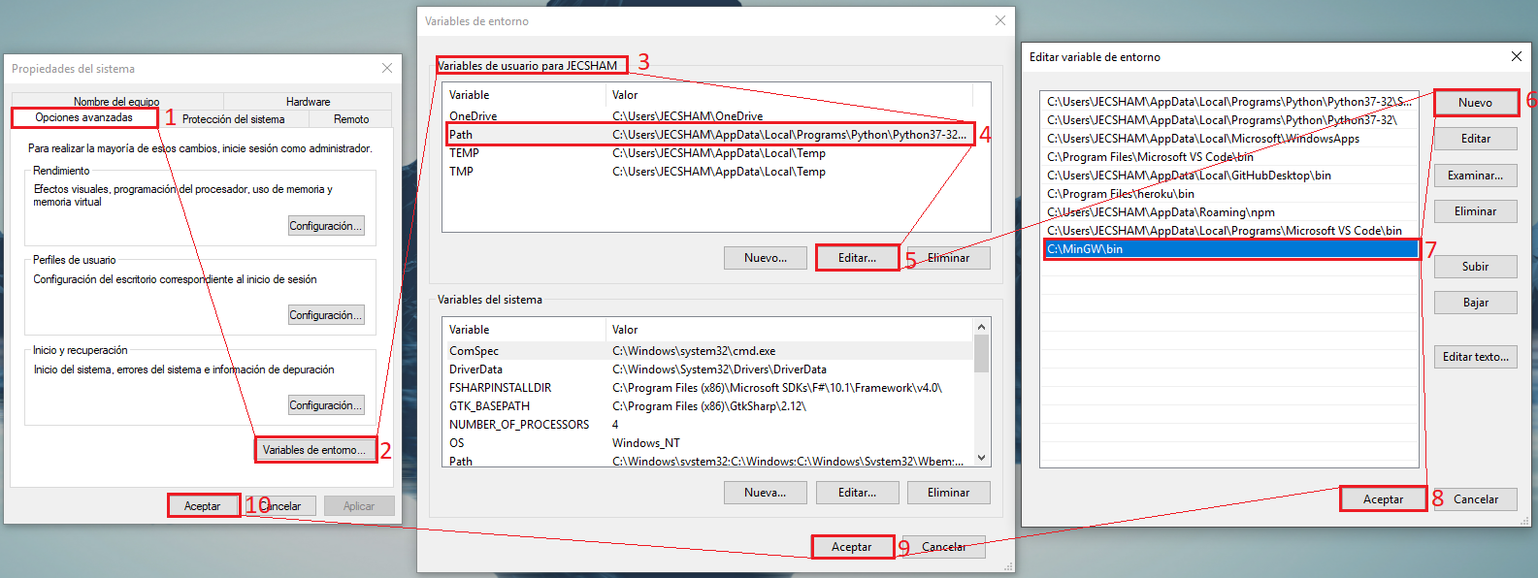Select the Python37-32\Scripts path entry
Image resolution: width=1538 pixels, height=578 pixels.
[1229, 102]
